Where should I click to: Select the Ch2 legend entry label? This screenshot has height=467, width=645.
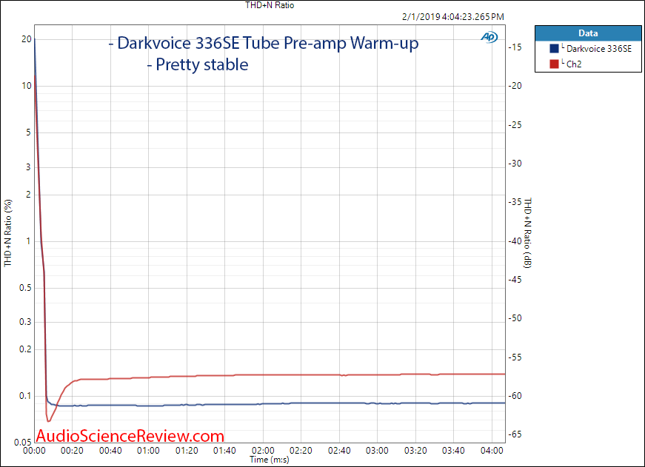pos(574,64)
